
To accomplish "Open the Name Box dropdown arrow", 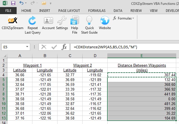I will click(x=27, y=47).
